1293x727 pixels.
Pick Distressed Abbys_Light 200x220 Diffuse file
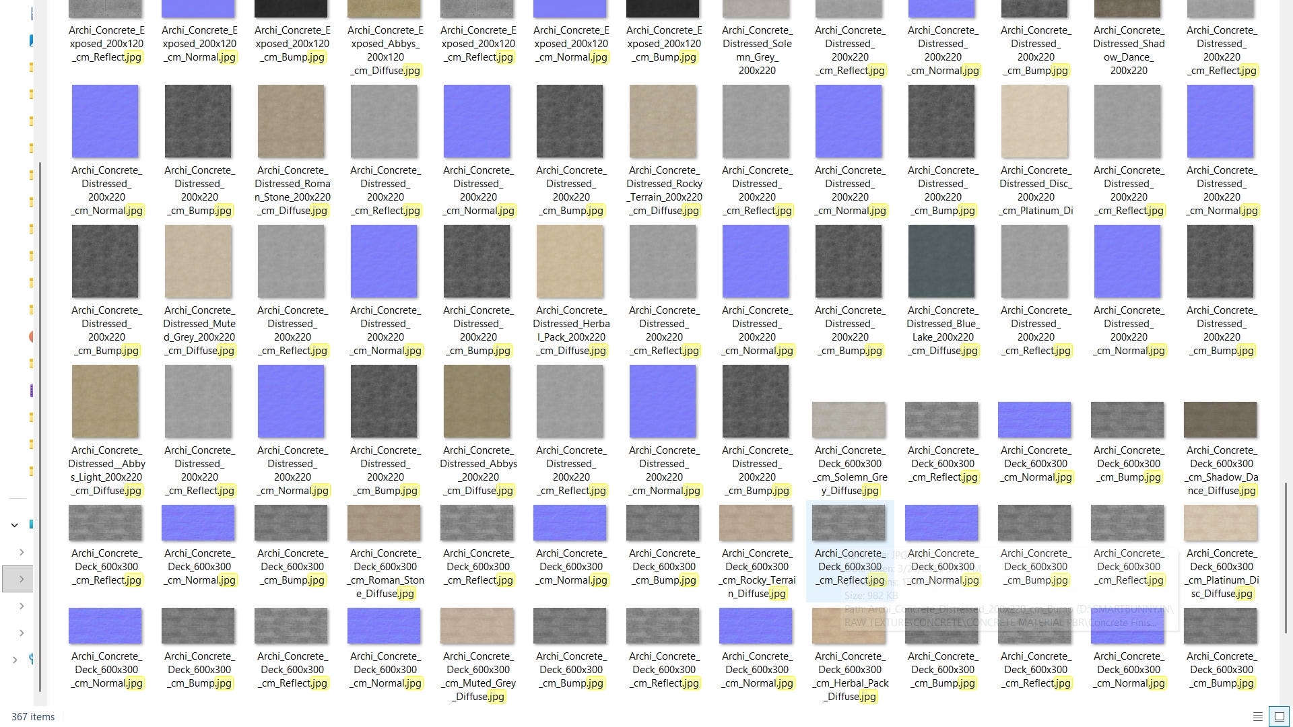coord(105,401)
